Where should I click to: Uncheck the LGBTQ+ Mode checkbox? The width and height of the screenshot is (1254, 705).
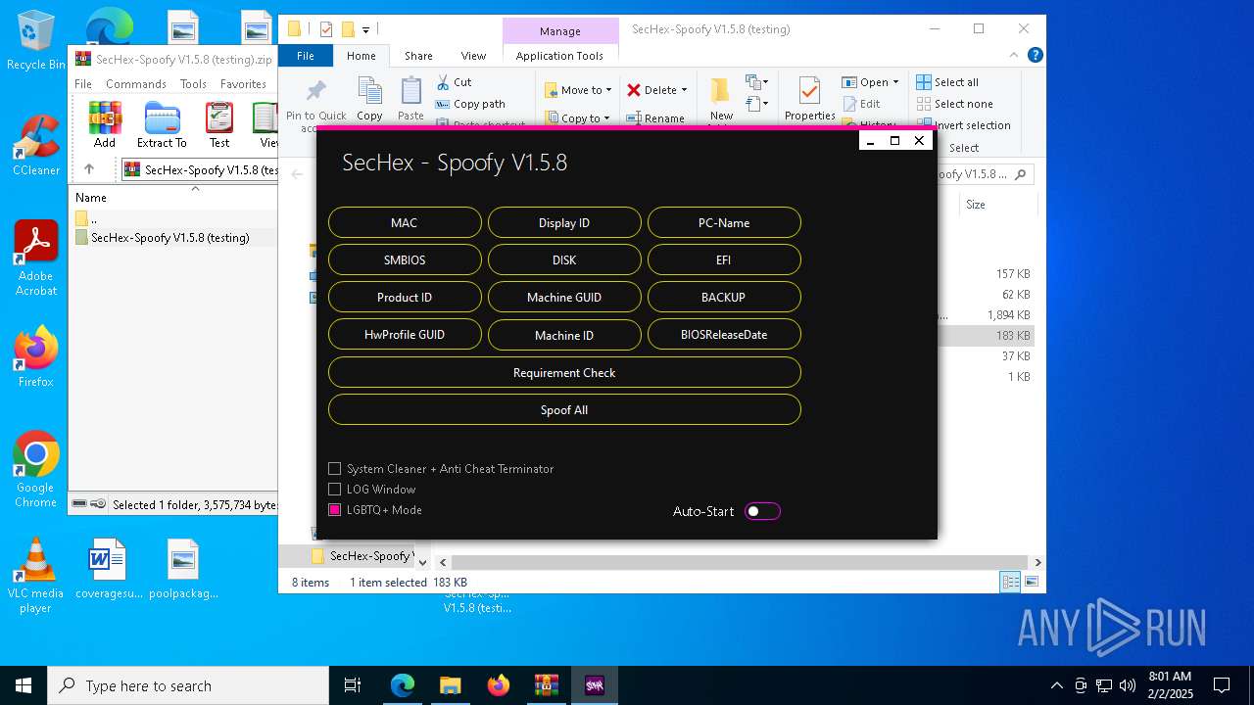334,510
